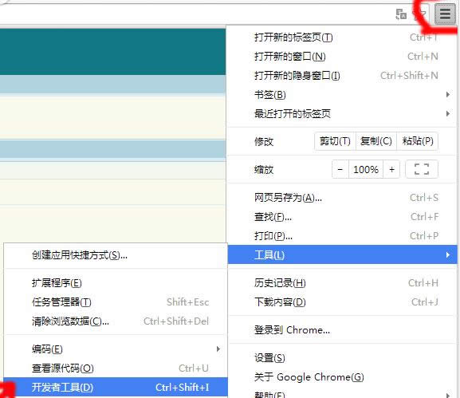Image resolution: width=460 pixels, height=398 pixels.
Task: Click the 粘贴(P) button
Action: 418,141
